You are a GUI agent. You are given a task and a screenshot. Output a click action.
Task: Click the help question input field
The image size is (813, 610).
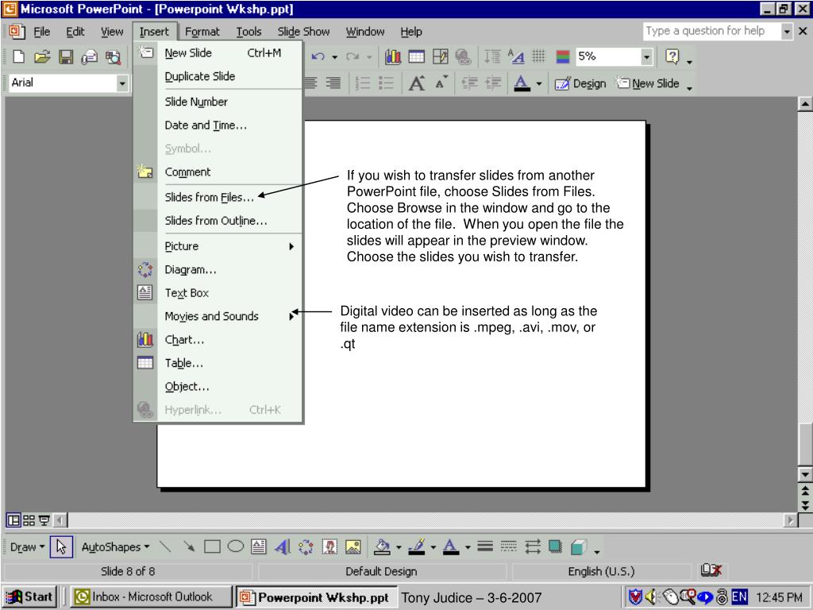pyautogui.click(x=711, y=31)
